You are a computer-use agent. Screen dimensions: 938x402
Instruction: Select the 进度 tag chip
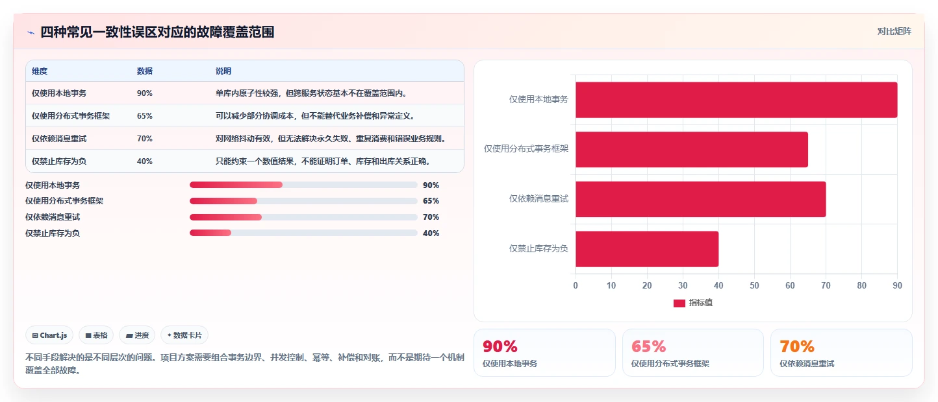(137, 335)
